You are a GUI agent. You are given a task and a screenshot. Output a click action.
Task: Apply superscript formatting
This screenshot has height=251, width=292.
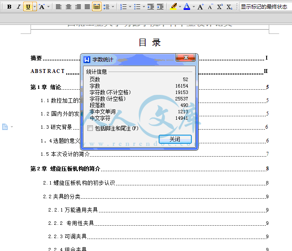click(220, 7)
